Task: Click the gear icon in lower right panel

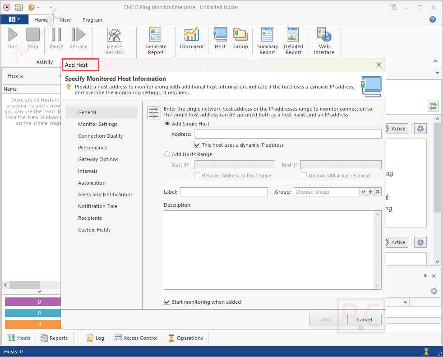Action: point(434,291)
